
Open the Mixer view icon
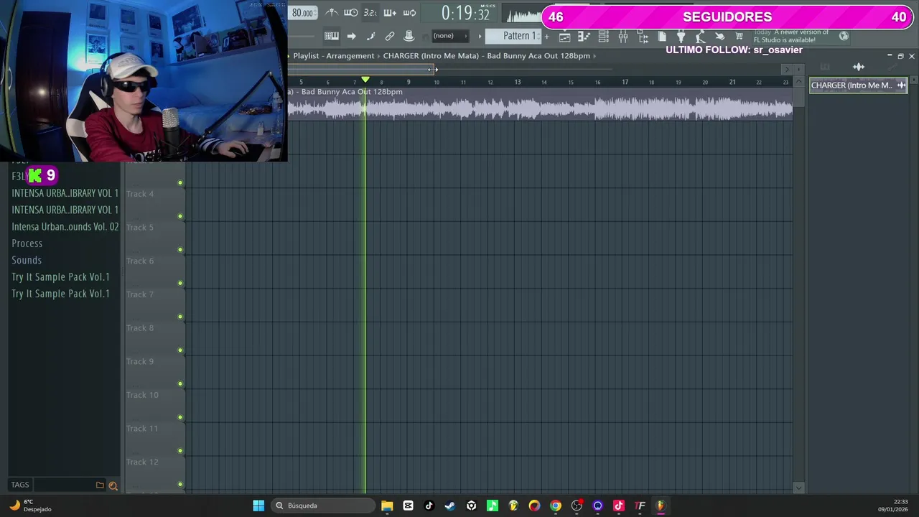[622, 36]
